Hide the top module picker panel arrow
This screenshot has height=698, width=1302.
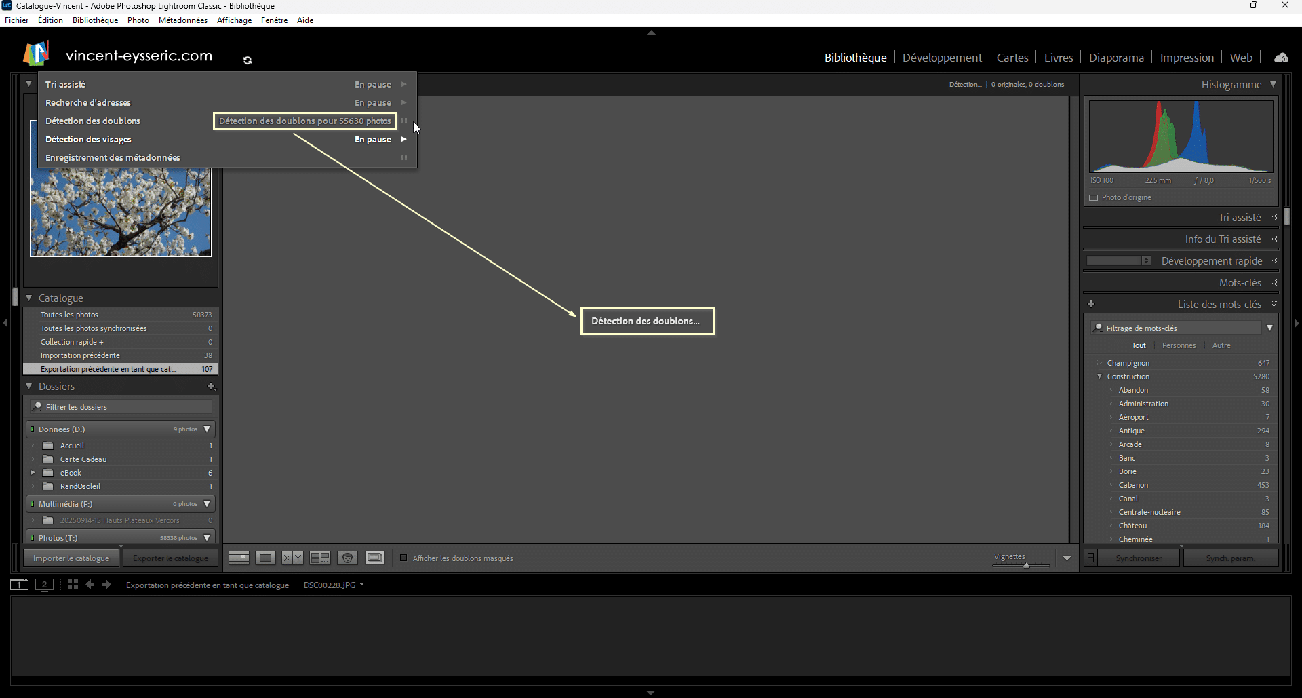[x=651, y=33]
